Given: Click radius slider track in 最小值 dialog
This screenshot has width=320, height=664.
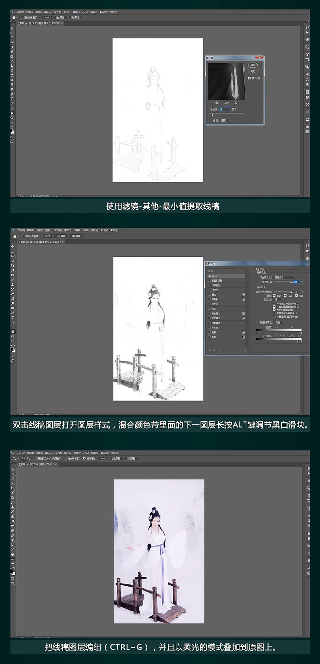Looking at the screenshot, I should point(227,113).
